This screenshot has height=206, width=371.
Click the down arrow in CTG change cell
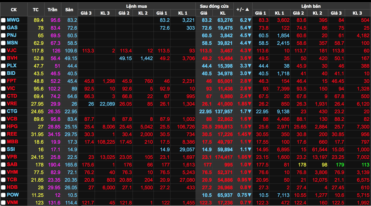(250, 111)
